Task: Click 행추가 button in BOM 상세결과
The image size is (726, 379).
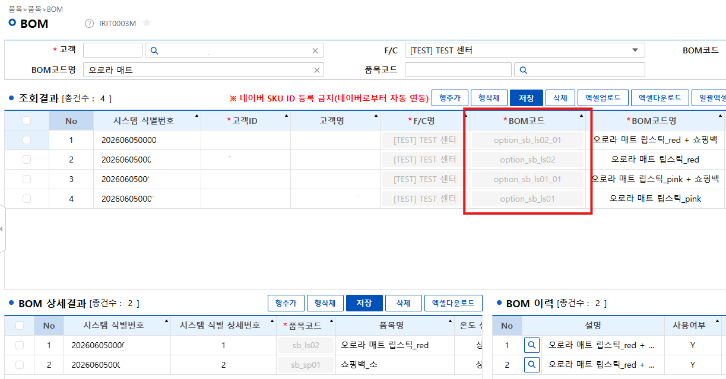Action: pos(286,303)
